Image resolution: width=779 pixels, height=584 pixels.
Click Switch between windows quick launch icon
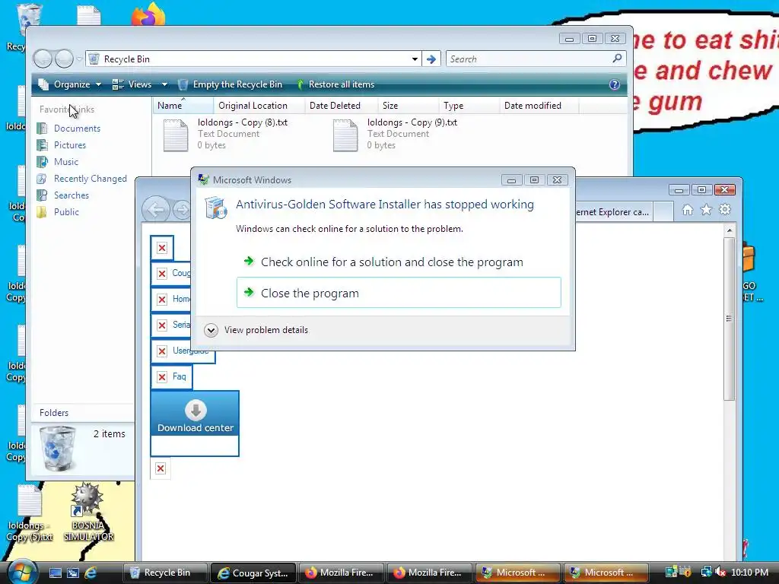72,573
